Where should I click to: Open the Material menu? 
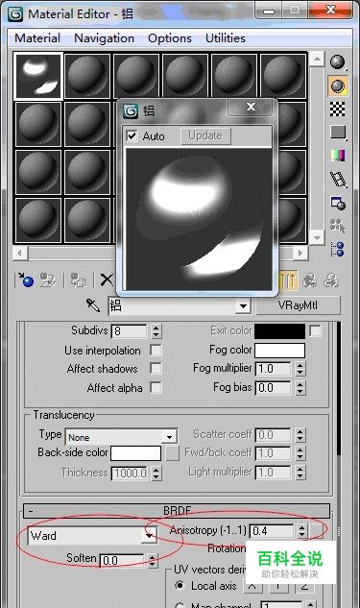pyautogui.click(x=37, y=38)
